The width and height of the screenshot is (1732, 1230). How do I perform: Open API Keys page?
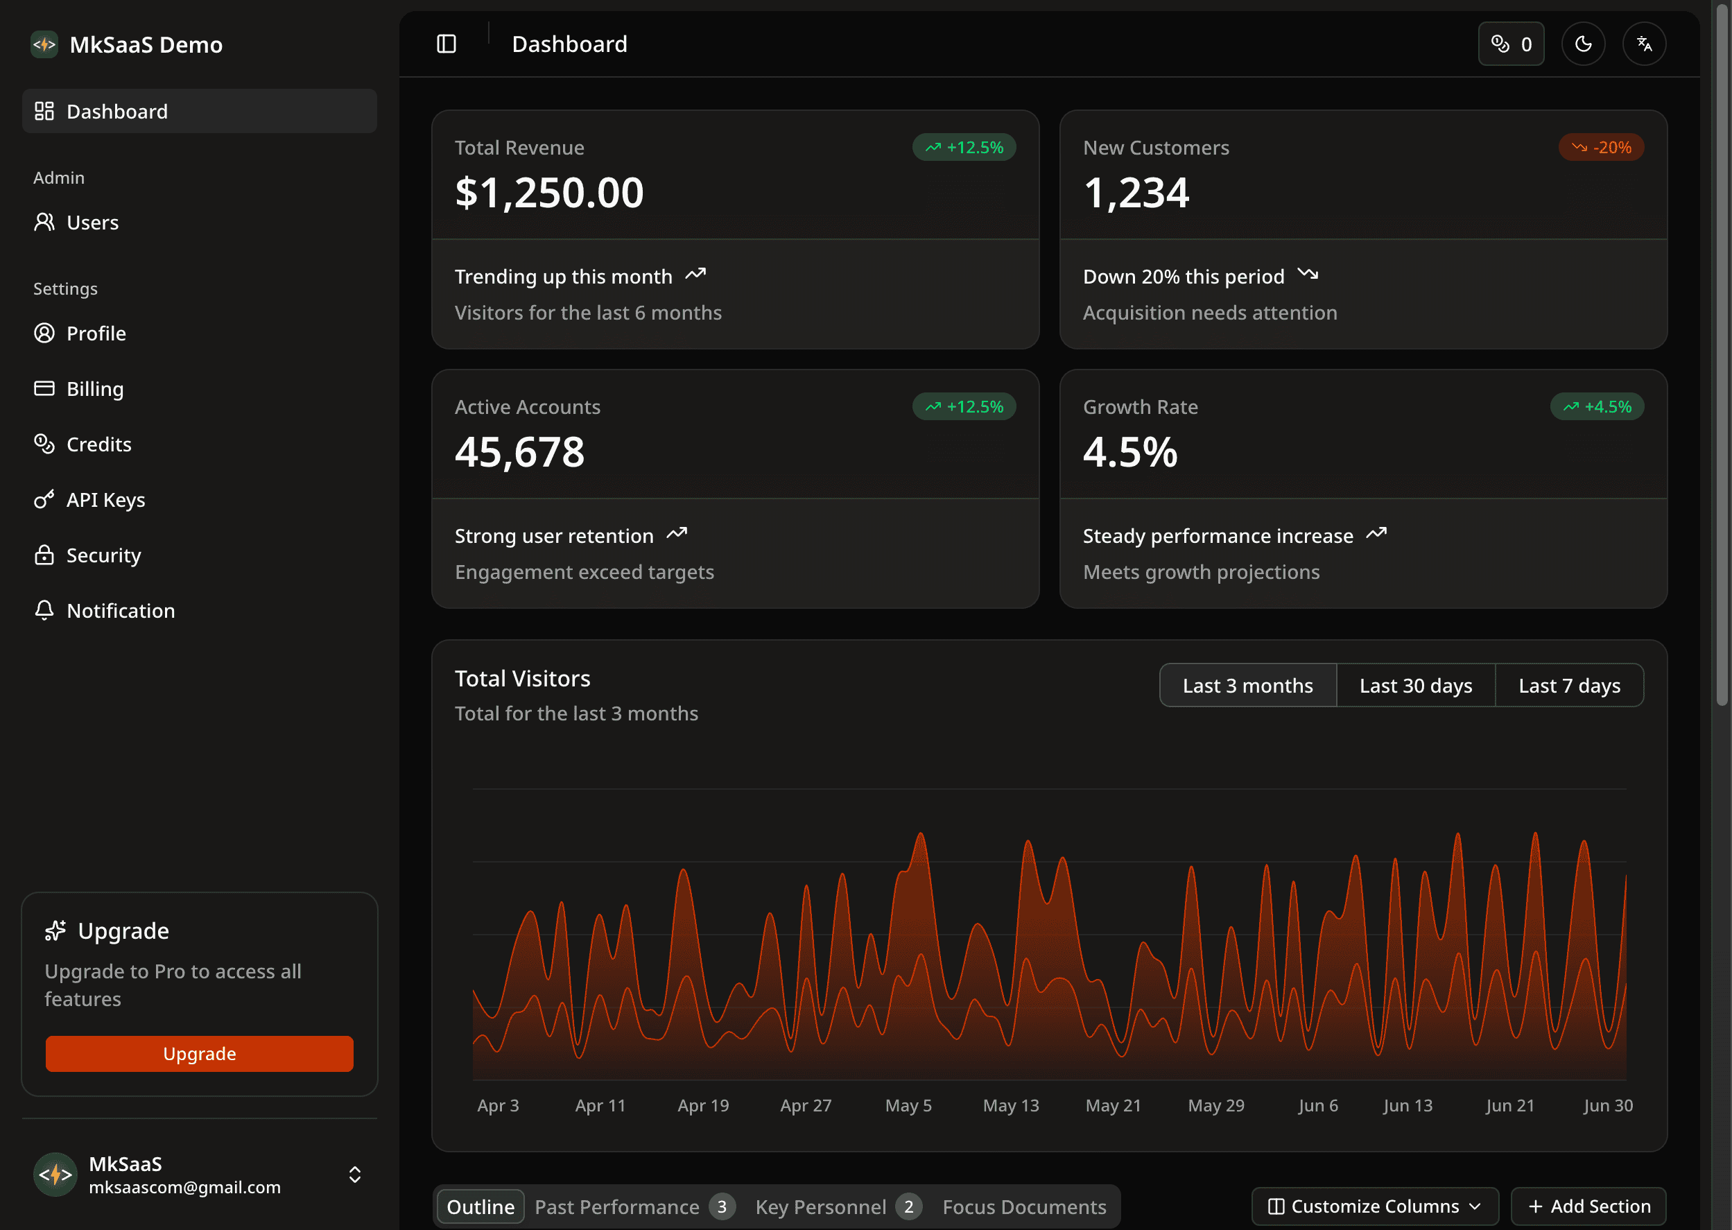(x=105, y=500)
